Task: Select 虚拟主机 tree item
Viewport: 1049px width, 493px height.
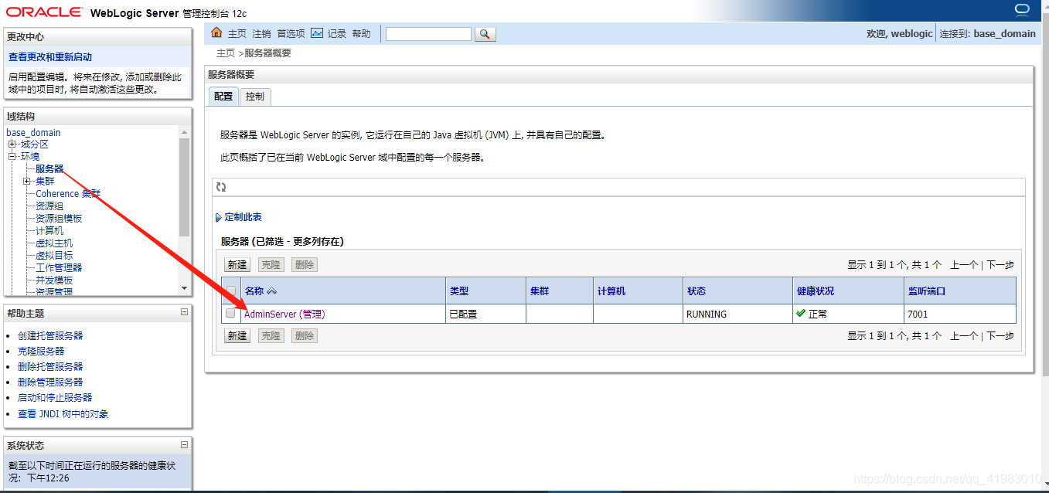Action: coord(54,243)
